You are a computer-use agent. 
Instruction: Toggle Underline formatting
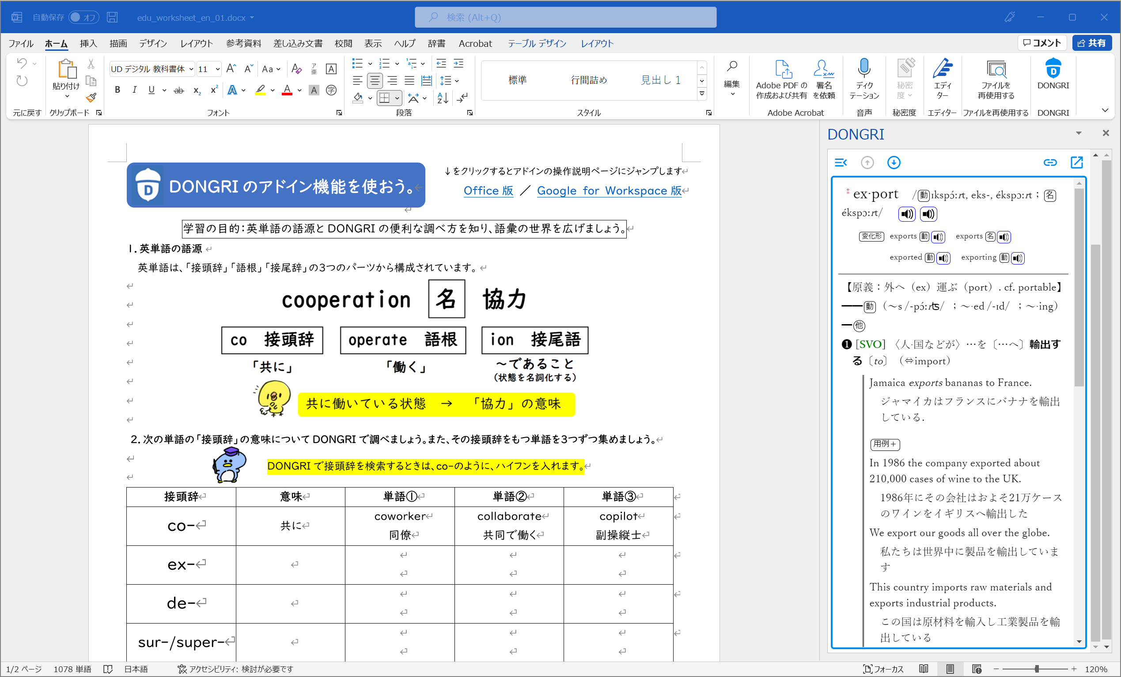tap(151, 90)
